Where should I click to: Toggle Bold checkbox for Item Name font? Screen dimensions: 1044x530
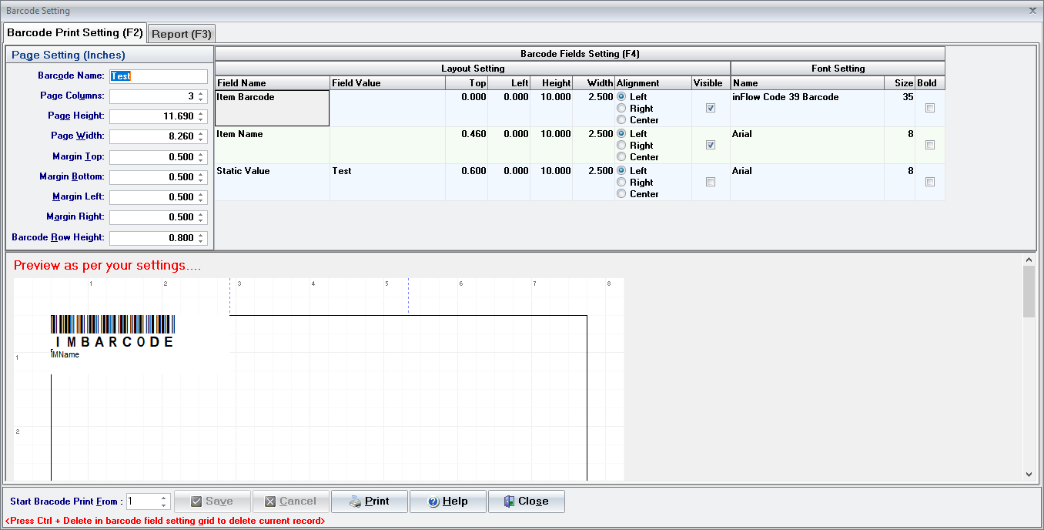930,145
